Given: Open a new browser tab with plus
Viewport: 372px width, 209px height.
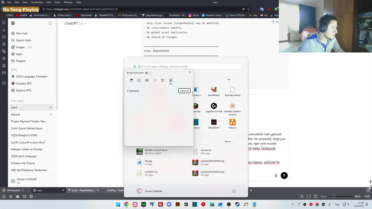Looking at the screenshot, I should pyautogui.click(x=251, y=190).
